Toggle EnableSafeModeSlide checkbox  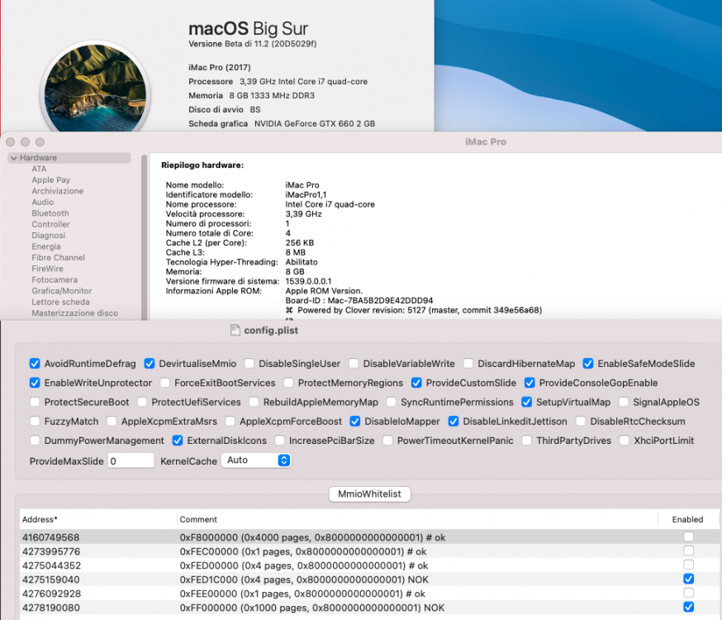[x=588, y=364]
